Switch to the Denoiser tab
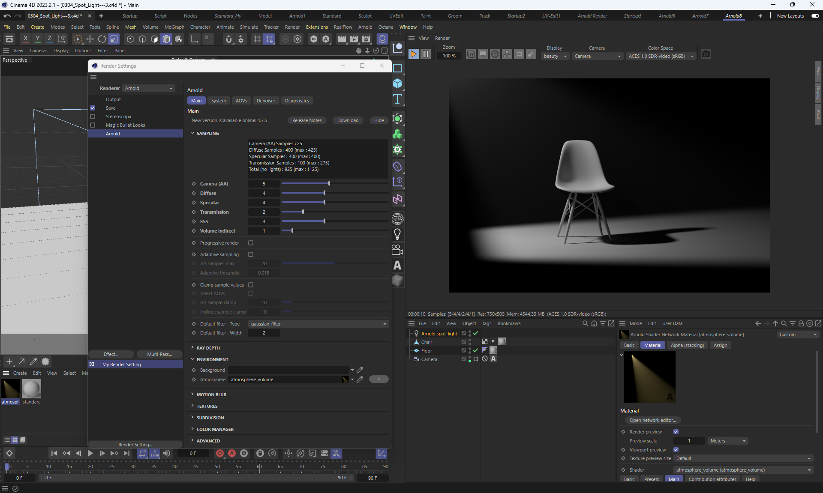Viewport: 823px width, 493px height. click(x=266, y=101)
